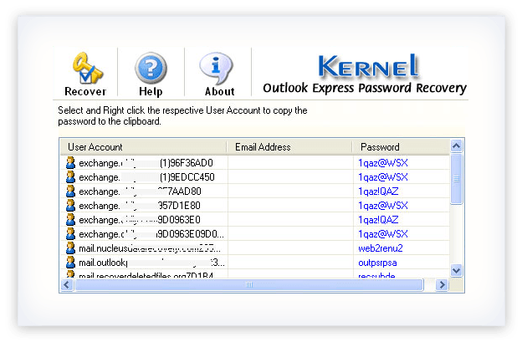
Task: Select user icon for row ending (1)96F36AD0
Action: point(70,163)
